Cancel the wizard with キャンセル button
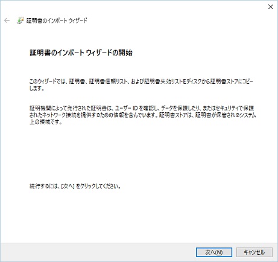 pos(254,252)
